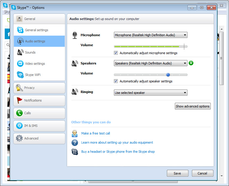Click the Advanced gear icon
The height and width of the screenshot is (186, 229).
pos(19,138)
